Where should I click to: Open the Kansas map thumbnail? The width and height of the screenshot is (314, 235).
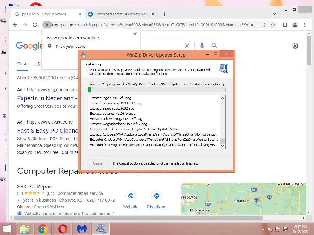(x=243, y=199)
